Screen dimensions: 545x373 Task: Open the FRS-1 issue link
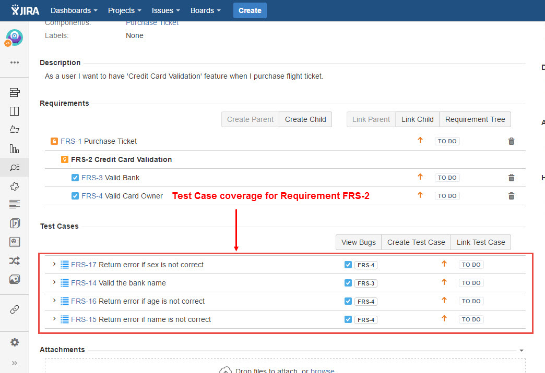pyautogui.click(x=71, y=141)
